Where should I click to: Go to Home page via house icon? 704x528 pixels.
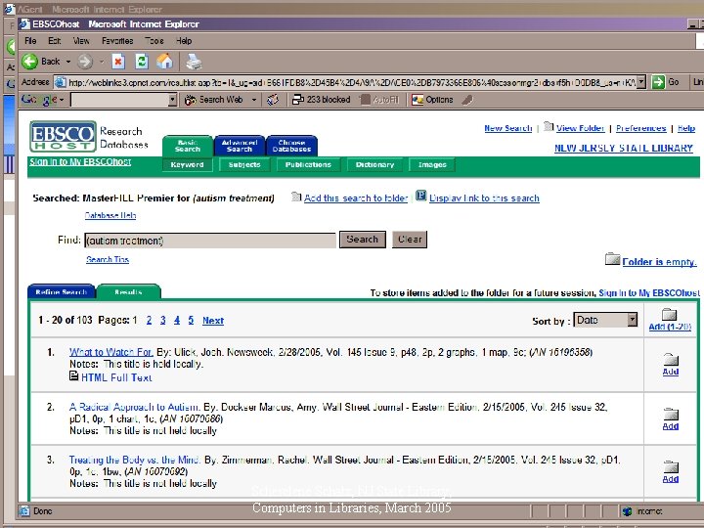pos(164,62)
